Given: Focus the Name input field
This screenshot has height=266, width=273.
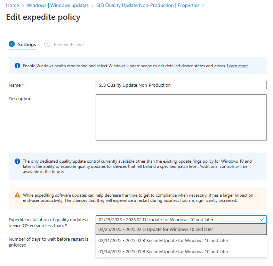Looking at the screenshot, I should click(x=181, y=85).
